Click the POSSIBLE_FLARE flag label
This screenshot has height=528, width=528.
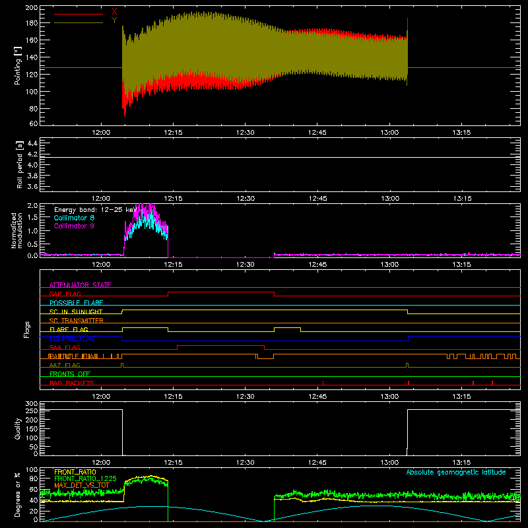76,303
